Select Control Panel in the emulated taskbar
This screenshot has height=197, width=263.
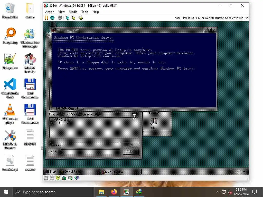tap(79, 172)
